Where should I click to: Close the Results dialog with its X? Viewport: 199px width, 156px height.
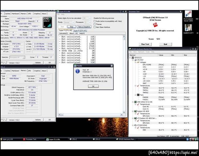click(112, 66)
